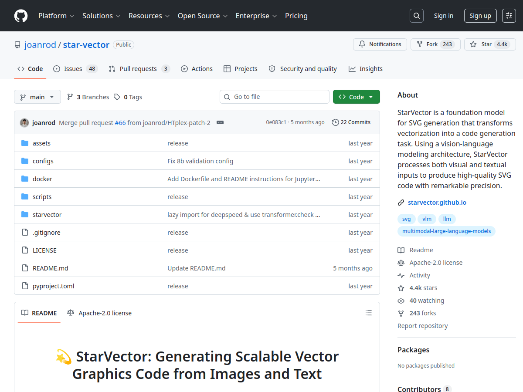Screen dimensions: 523x392
Task: Open the main branch selector dropdown
Action: 37,97
